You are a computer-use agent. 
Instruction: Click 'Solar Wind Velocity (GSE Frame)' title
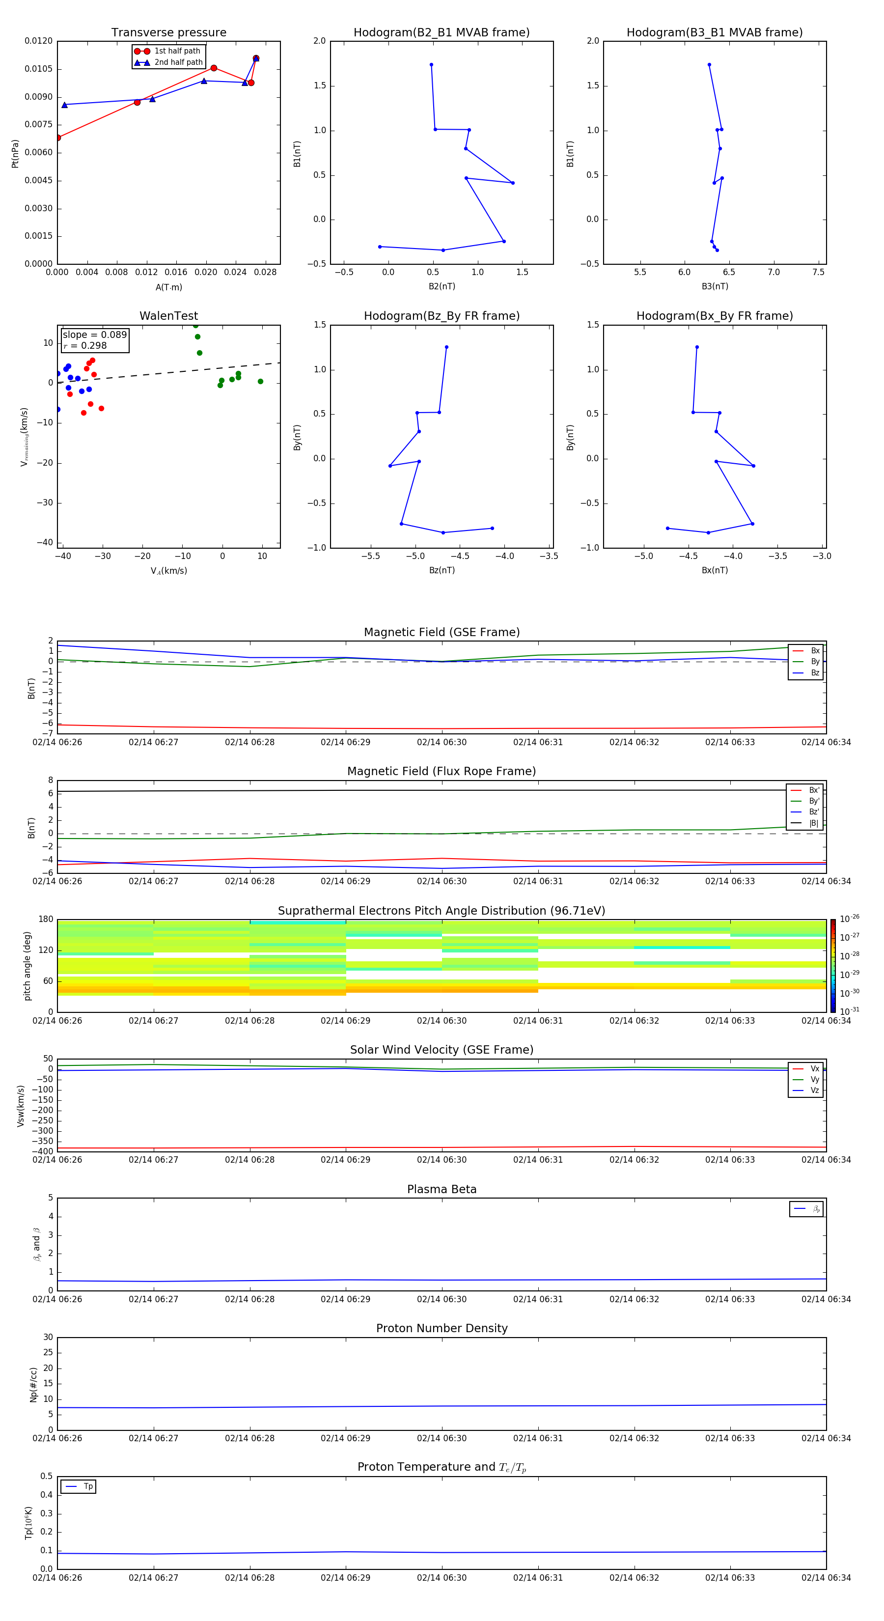[x=442, y=1050]
